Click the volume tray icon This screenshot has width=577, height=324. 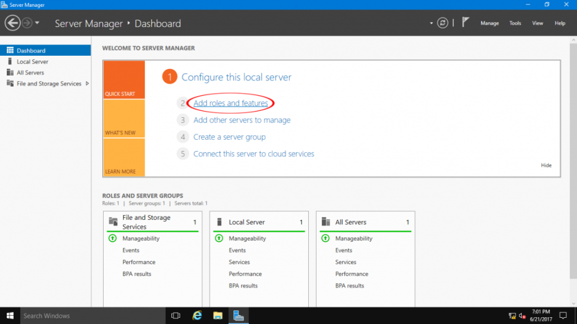522,316
